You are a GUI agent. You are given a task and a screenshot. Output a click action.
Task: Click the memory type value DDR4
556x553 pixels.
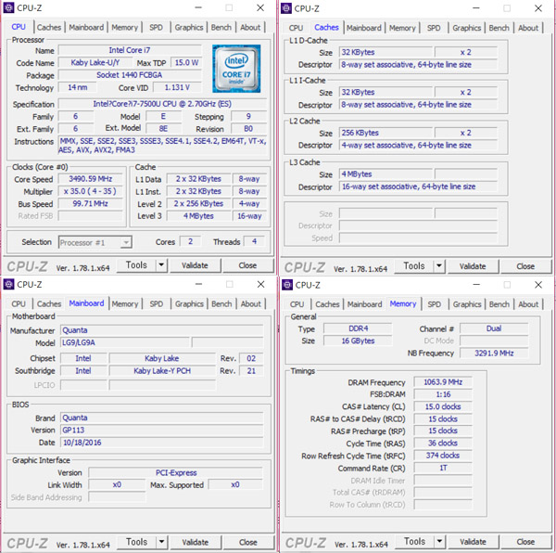[358, 328]
